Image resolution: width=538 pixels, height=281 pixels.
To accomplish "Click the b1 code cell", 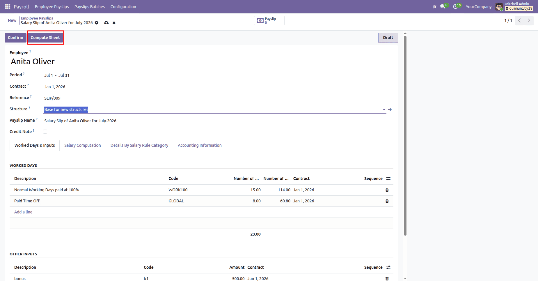I will (x=146, y=279).
